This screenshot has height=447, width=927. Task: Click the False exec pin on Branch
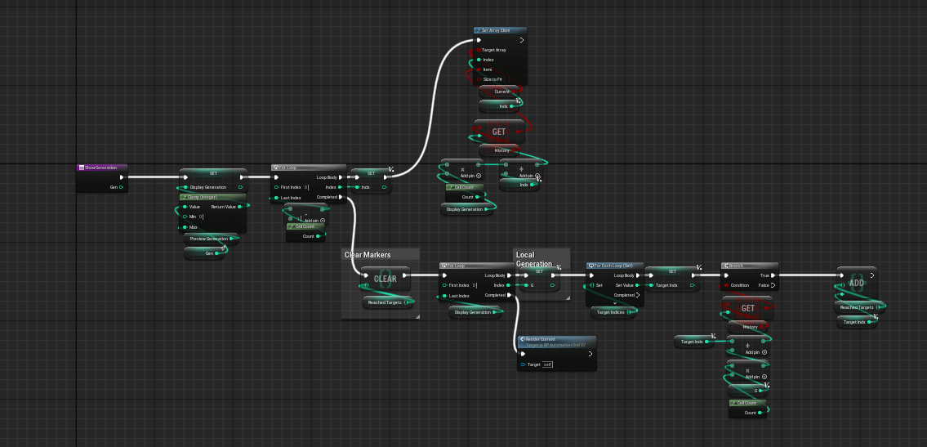tap(772, 285)
